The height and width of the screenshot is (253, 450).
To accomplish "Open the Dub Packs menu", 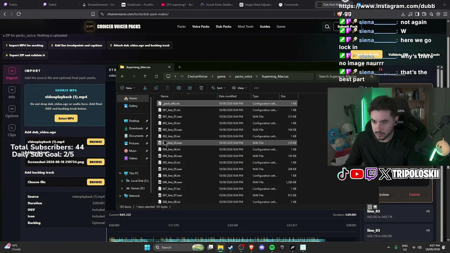I will point(224,26).
